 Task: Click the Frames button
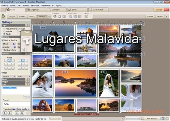point(150,16)
